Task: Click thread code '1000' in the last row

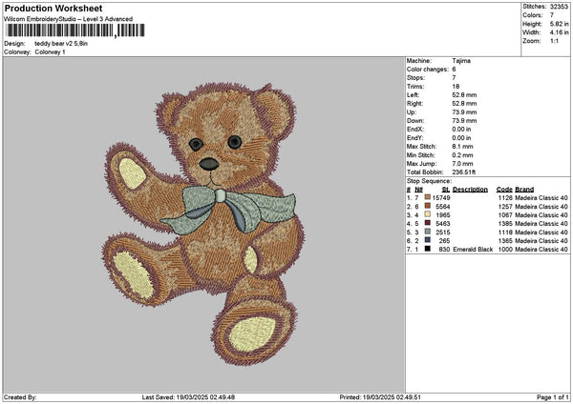Action: pyautogui.click(x=505, y=250)
